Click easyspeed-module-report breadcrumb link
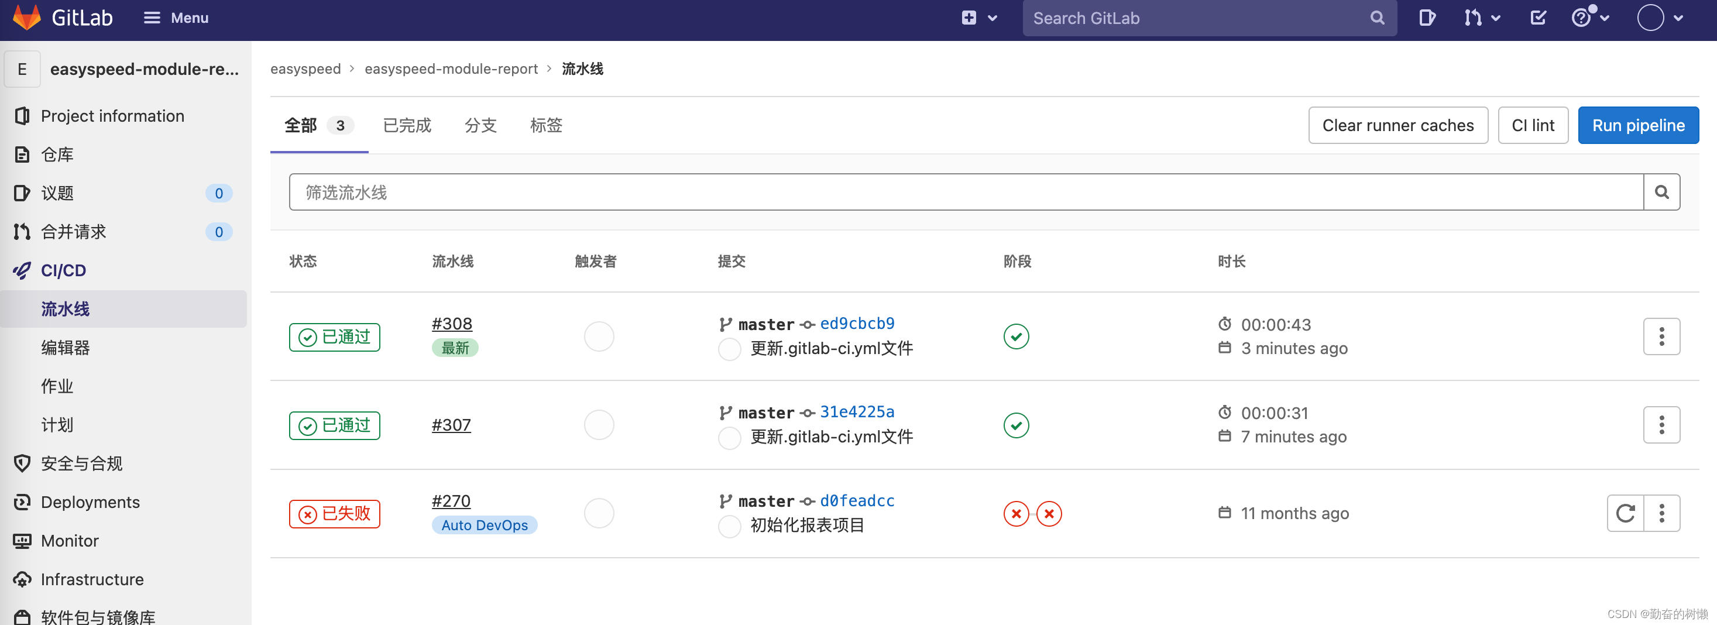 point(451,69)
